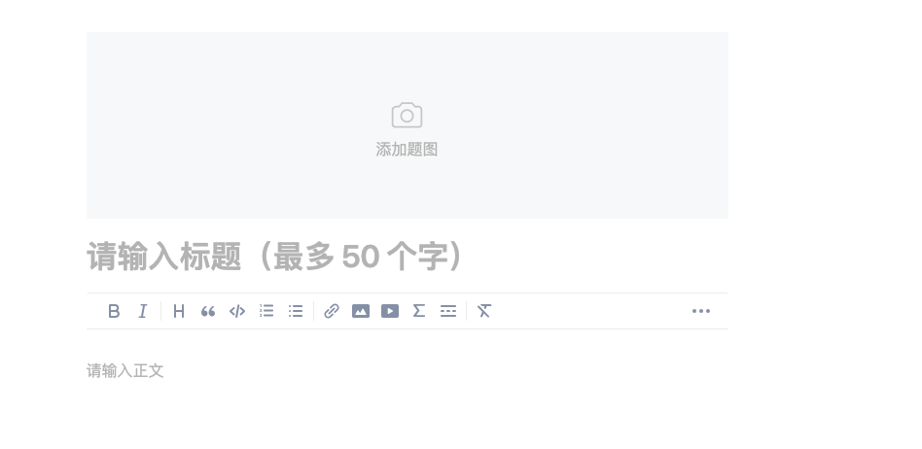Screen dimensions: 922x449
Task: Click the gray cover image placeholder area
Action: [x=407, y=125]
